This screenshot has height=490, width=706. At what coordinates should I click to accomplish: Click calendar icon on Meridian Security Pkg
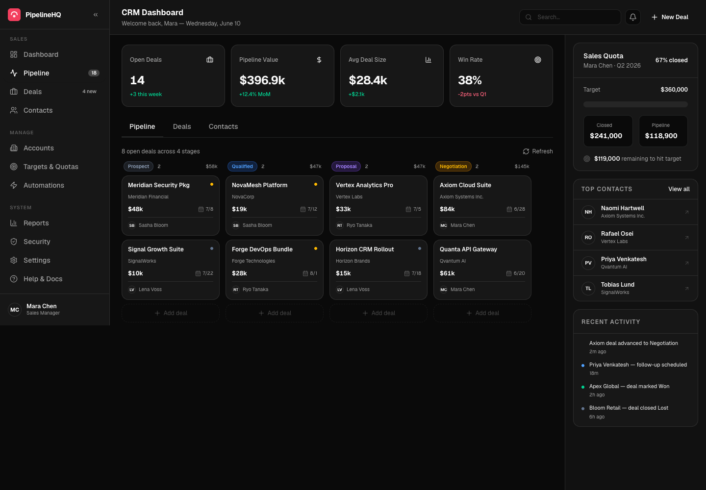tap(201, 209)
